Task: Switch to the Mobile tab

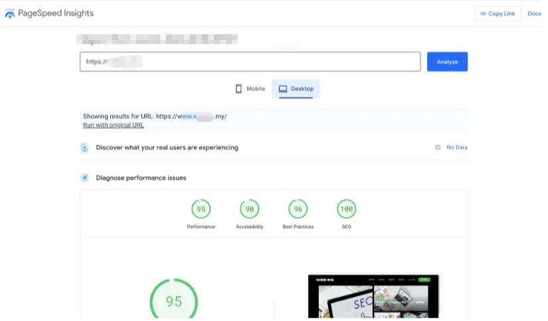Action: pos(250,88)
